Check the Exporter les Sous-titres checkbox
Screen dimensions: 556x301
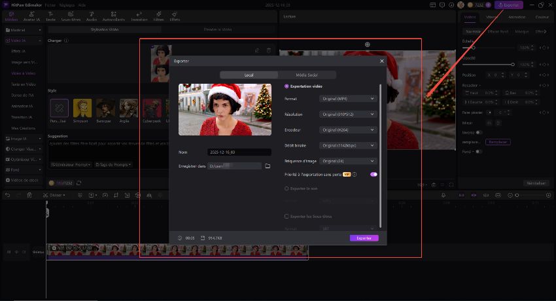(287, 217)
